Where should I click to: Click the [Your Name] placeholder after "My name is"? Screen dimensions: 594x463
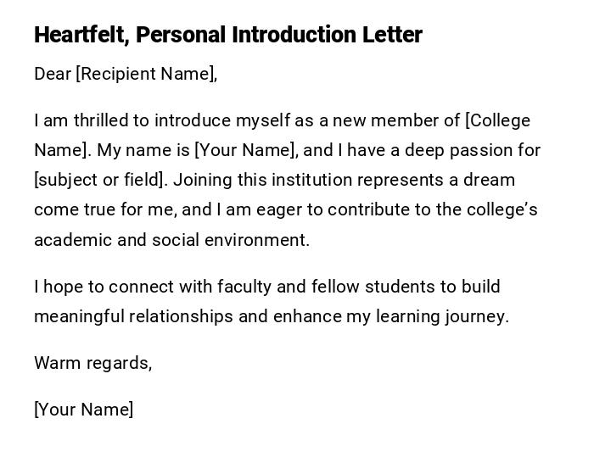pyautogui.click(x=245, y=150)
